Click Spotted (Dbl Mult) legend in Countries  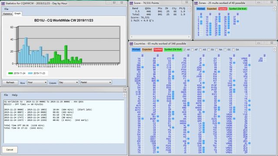[173, 49]
